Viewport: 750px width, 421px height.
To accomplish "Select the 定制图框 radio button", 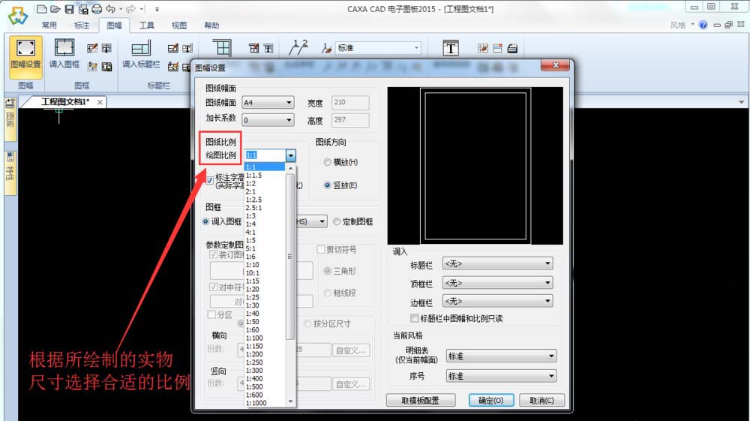I will click(337, 221).
